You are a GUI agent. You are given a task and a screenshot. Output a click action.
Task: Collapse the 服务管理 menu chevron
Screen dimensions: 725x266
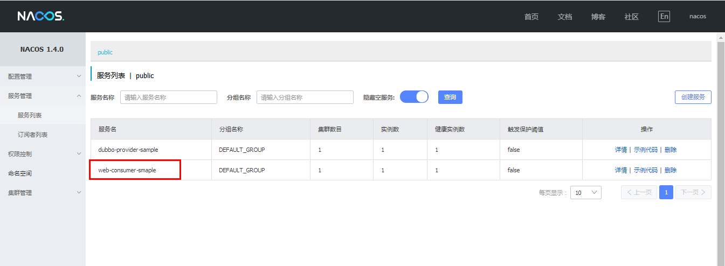79,96
